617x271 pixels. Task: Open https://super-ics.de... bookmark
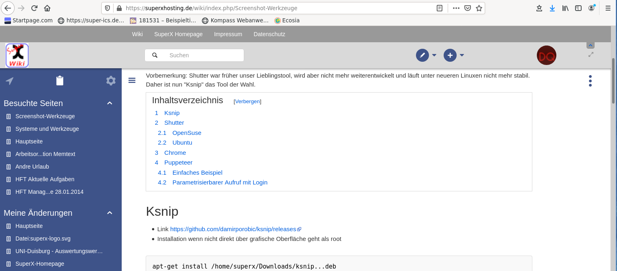click(91, 20)
